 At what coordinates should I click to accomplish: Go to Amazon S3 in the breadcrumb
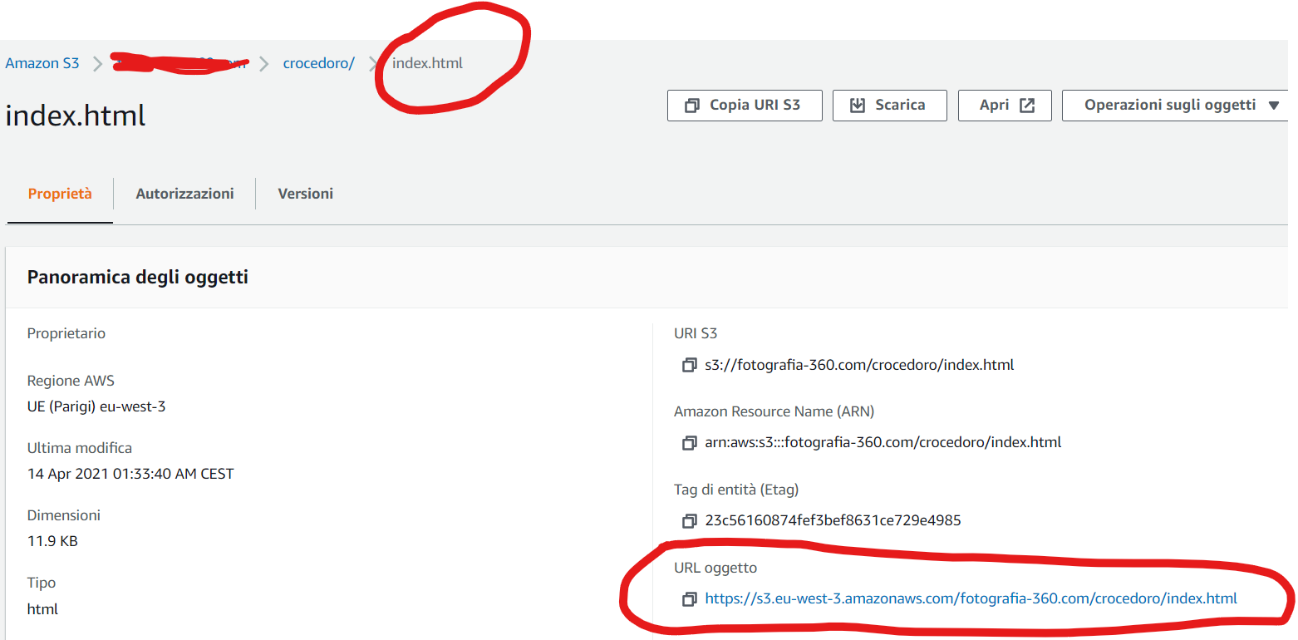click(x=42, y=63)
